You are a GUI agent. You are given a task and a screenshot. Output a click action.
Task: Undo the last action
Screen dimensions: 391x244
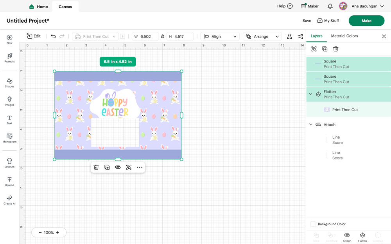click(x=53, y=36)
